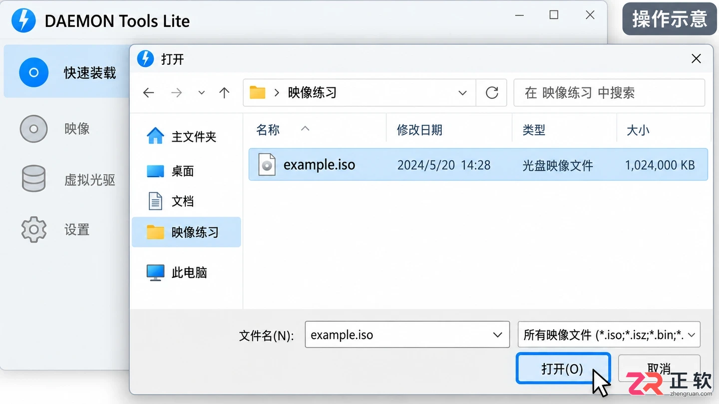Click 设置 label in DAEMON Tools sidebar
Viewport: 719px width, 404px height.
(x=77, y=230)
